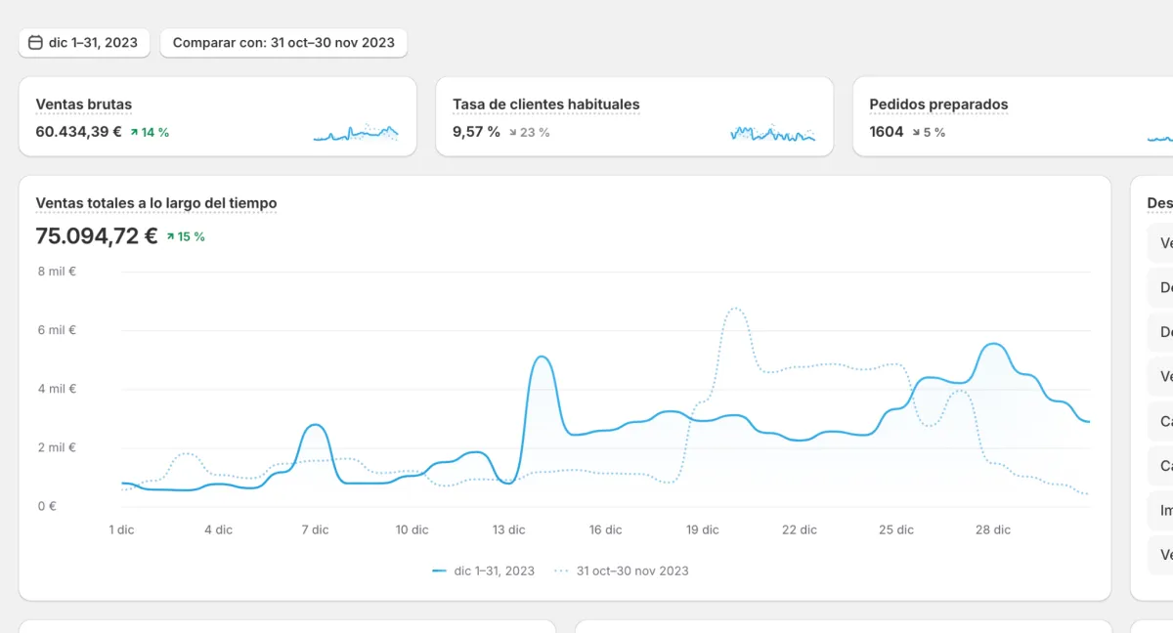Open the dic 1–31, 2023 date range selector
This screenshot has width=1173, height=633.
pyautogui.click(x=84, y=43)
